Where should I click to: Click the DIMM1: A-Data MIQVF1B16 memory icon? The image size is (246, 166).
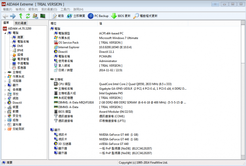pyautogui.click(x=56, y=102)
